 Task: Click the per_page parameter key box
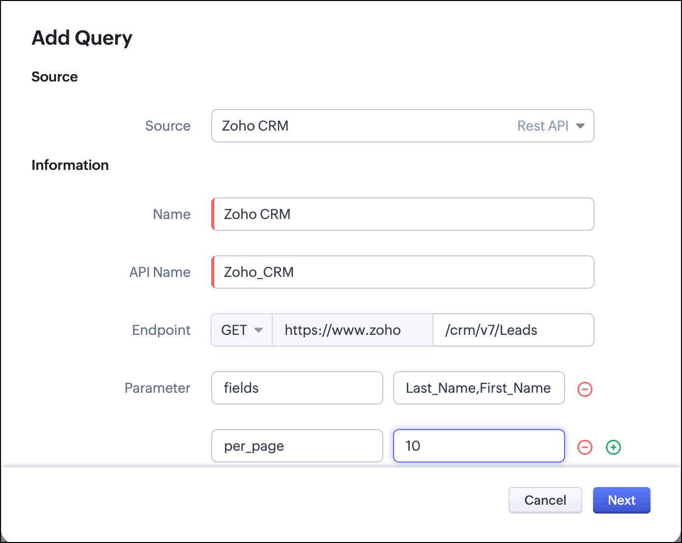[x=297, y=446]
